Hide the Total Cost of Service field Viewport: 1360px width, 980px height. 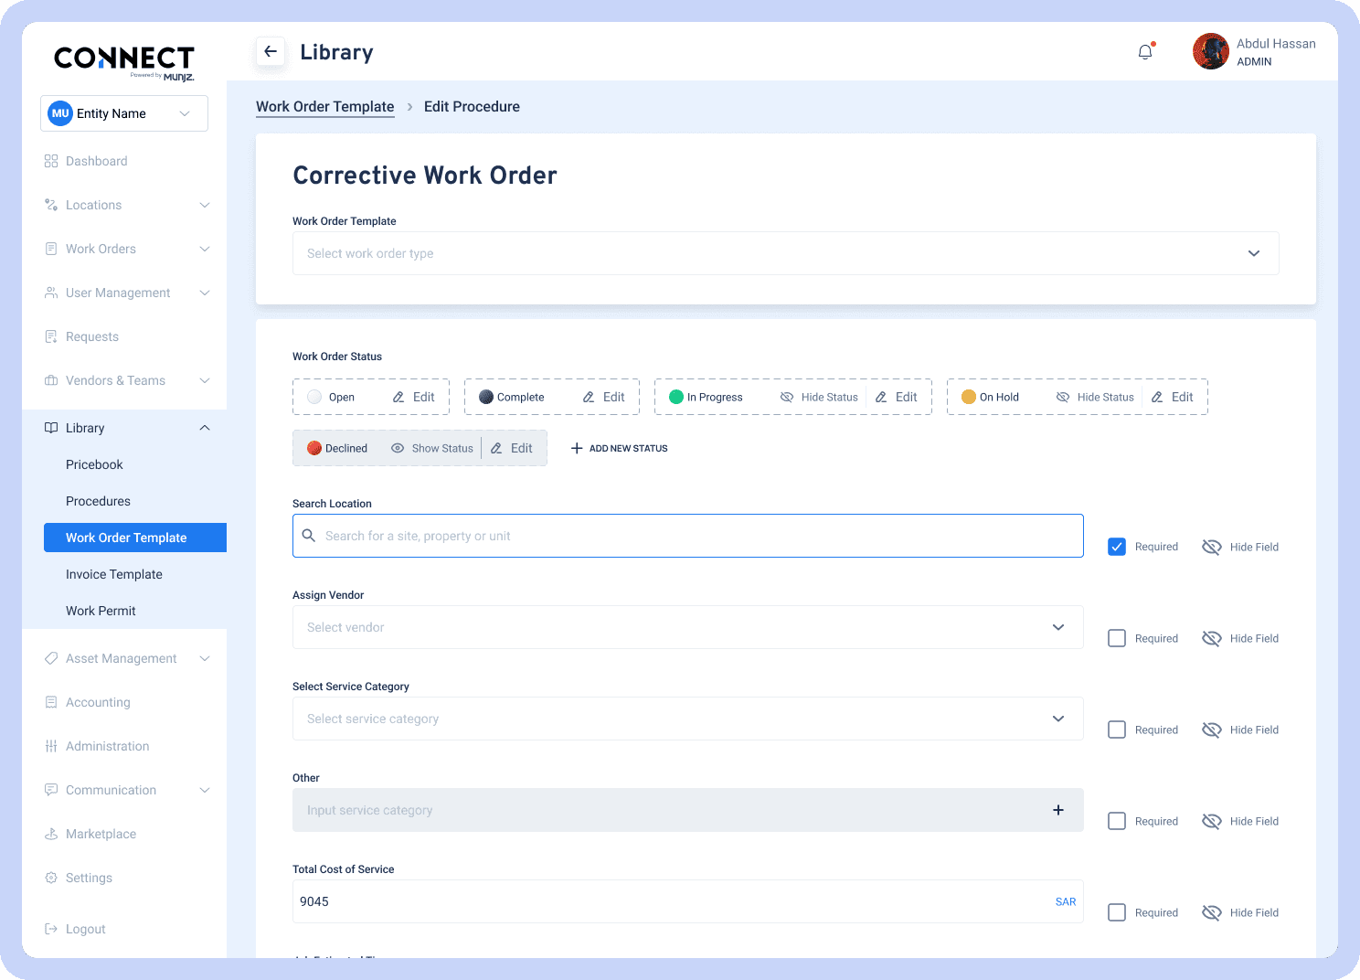click(x=1212, y=912)
